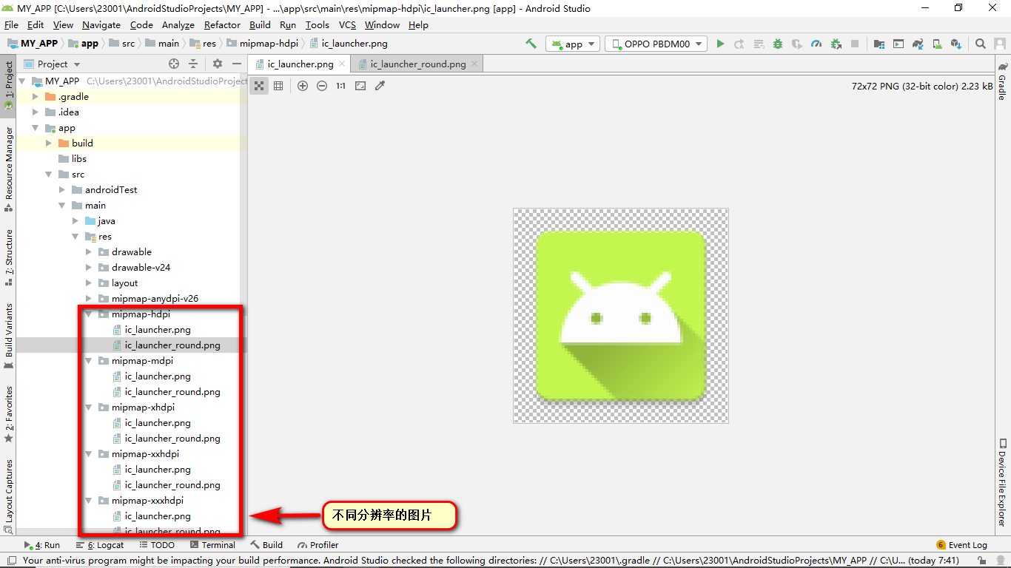Toggle the chessboard transparency background
Viewport: 1011px width, 568px height.
258,85
